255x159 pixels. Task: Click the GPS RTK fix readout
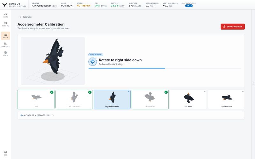(x=101, y=6)
